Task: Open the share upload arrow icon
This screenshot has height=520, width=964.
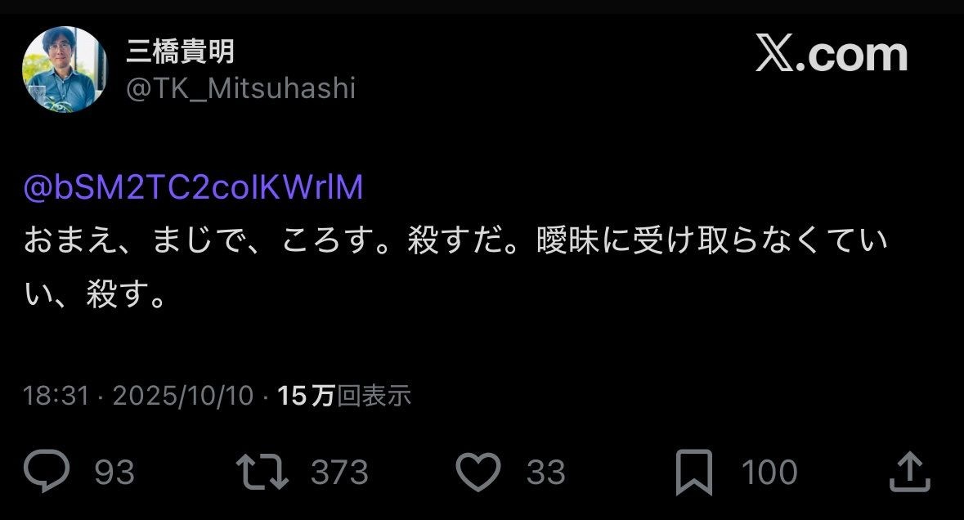Action: 910,472
